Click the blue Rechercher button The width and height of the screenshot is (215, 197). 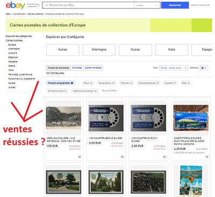click(x=175, y=5)
